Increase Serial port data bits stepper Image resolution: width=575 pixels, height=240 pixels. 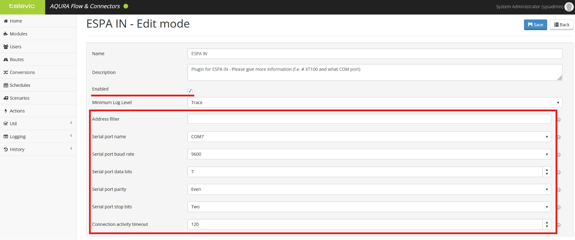coord(547,170)
